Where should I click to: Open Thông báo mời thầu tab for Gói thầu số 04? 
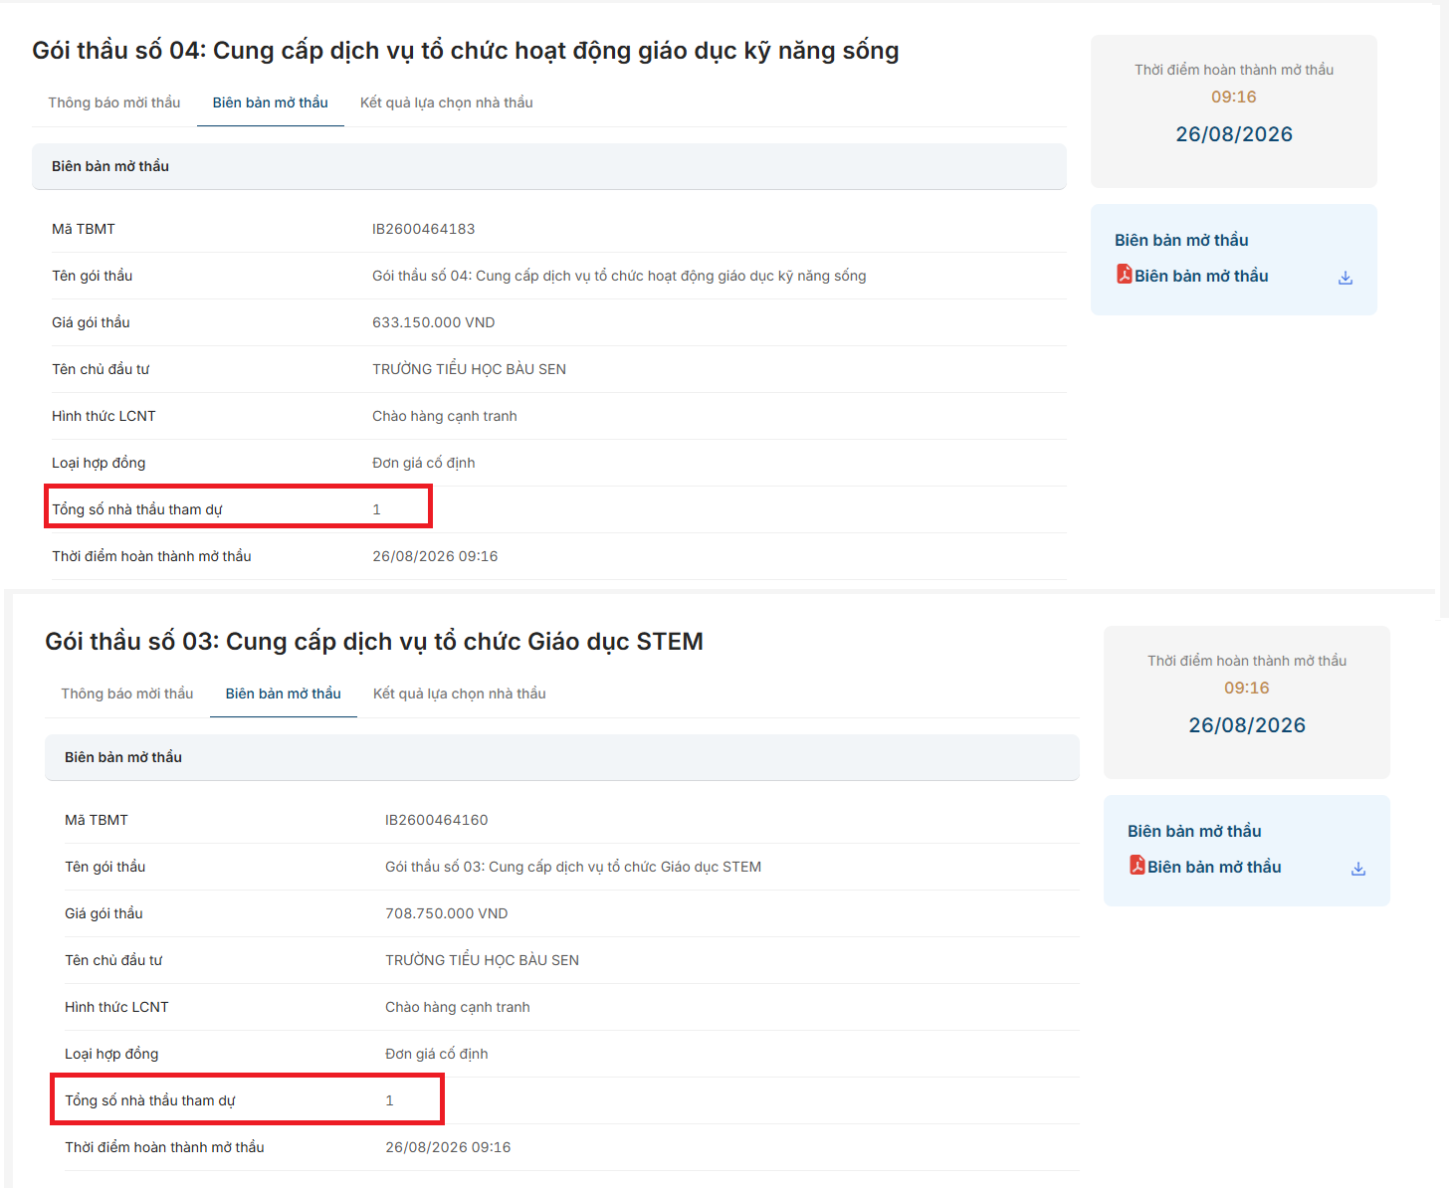click(x=114, y=102)
